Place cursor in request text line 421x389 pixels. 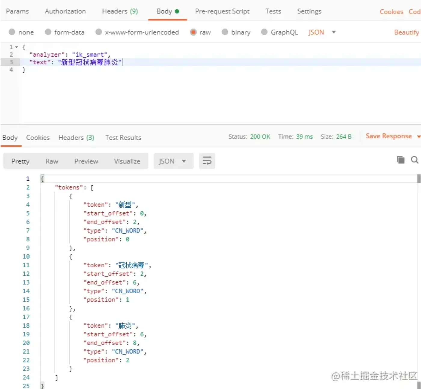pos(220,62)
